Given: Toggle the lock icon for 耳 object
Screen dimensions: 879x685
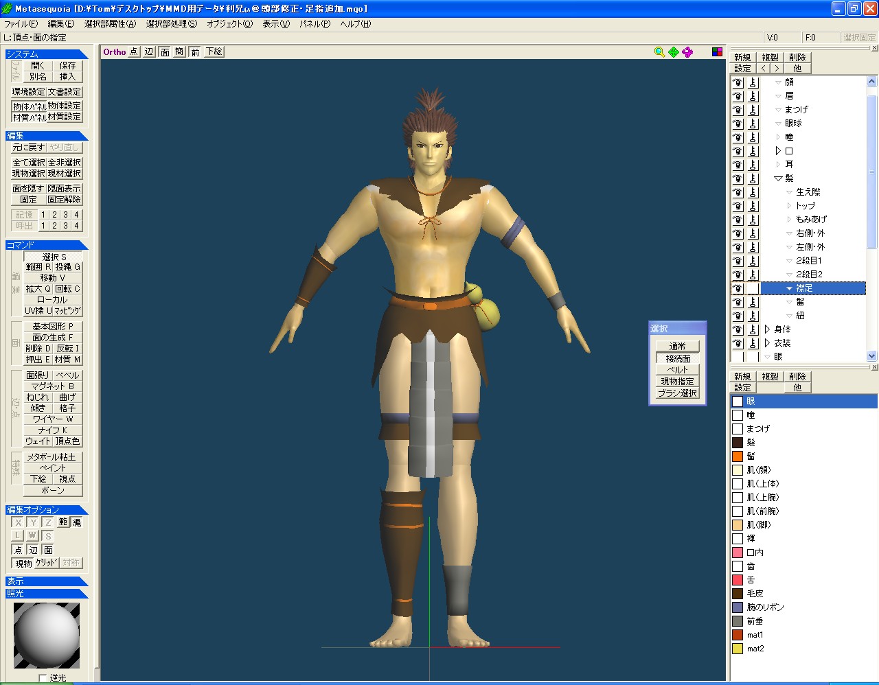Looking at the screenshot, I should (x=753, y=165).
